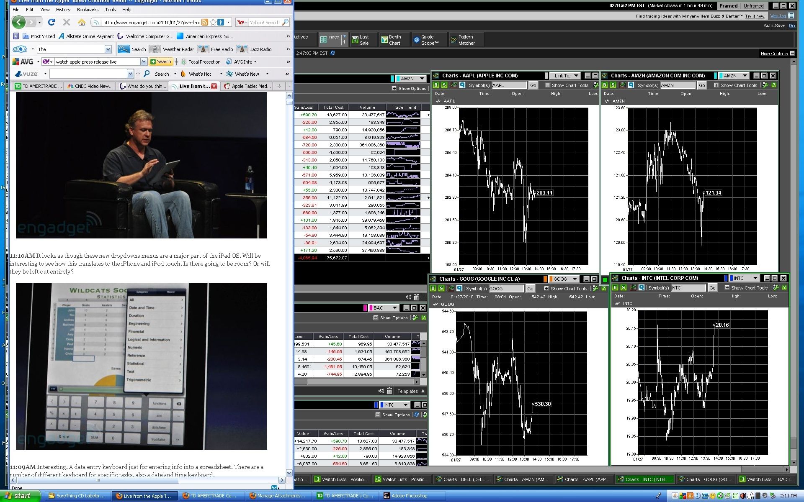Expand Show Chart Tools in GOOG chart
Image resolution: width=804 pixels, height=502 pixels.
tap(566, 288)
